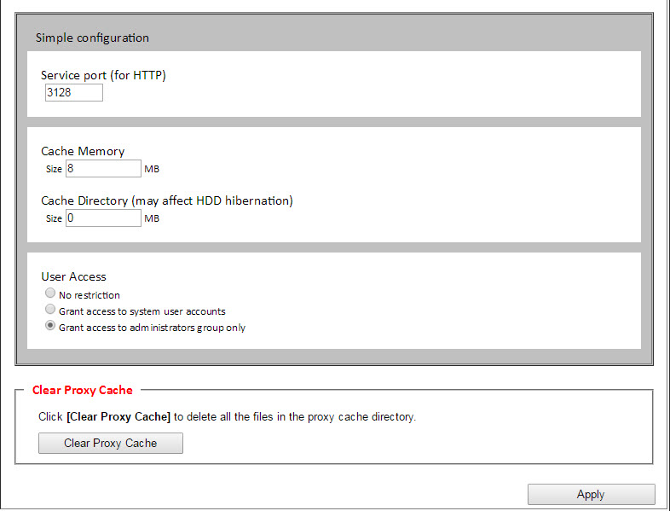Click the No restriction label text

point(90,295)
